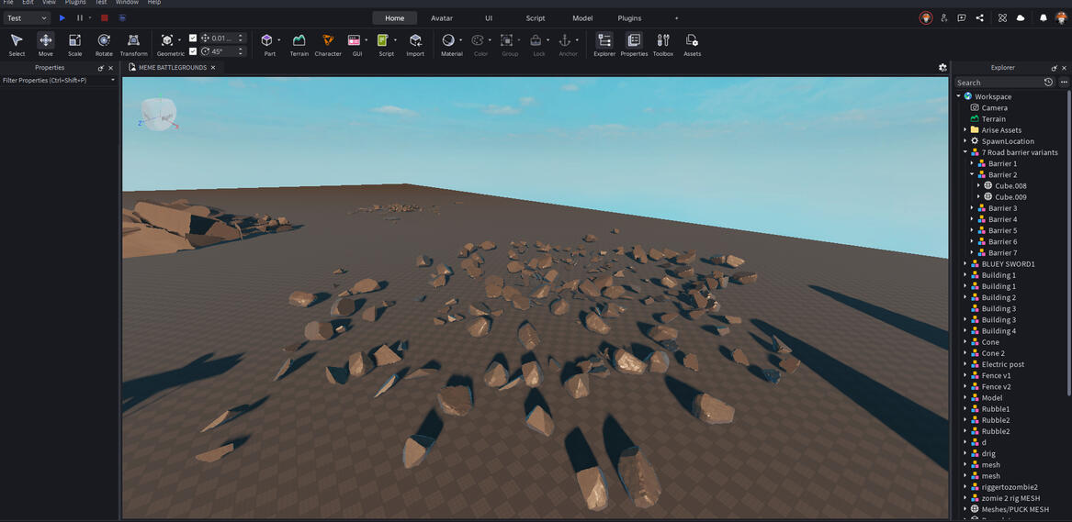The image size is (1072, 522).
Task: Click the Anchor tool icon
Action: [x=565, y=41]
